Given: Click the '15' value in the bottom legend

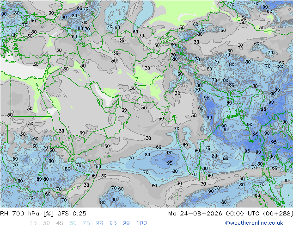Looking at the screenshot, I should (33, 223).
